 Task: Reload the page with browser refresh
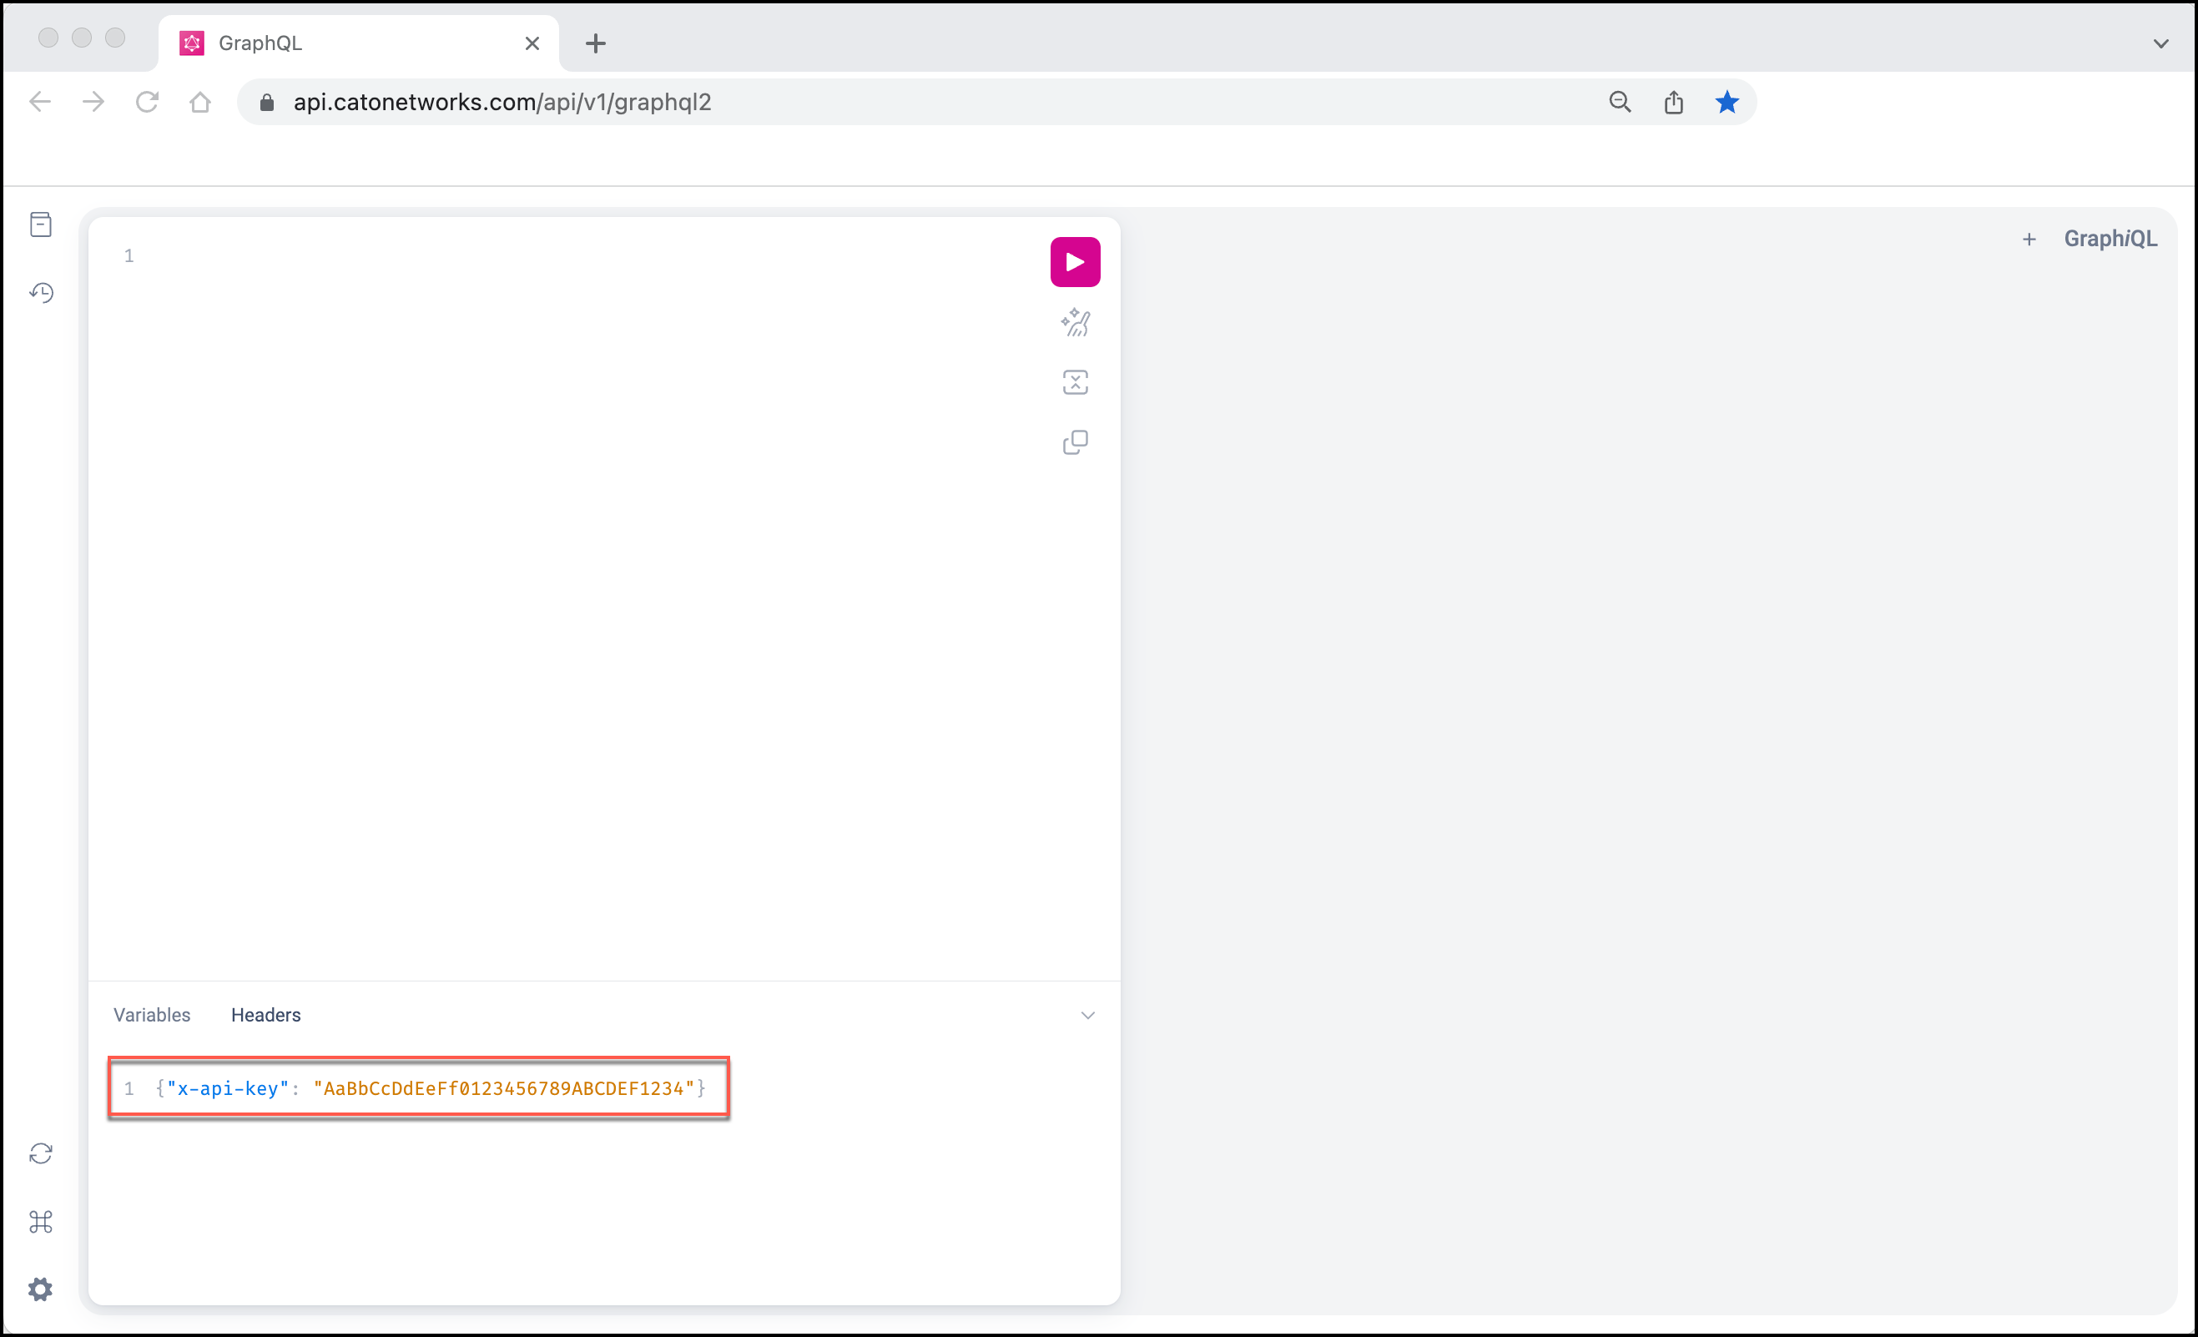click(x=147, y=103)
